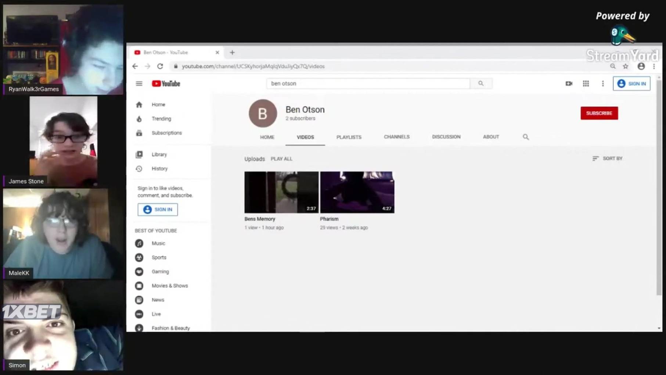Click the search magnifier button beside the search box
This screenshot has width=666, height=375.
tap(481, 83)
